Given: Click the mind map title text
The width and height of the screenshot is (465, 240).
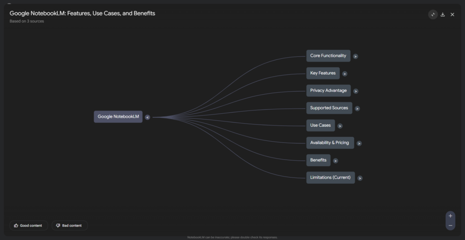Looking at the screenshot, I should [82, 13].
